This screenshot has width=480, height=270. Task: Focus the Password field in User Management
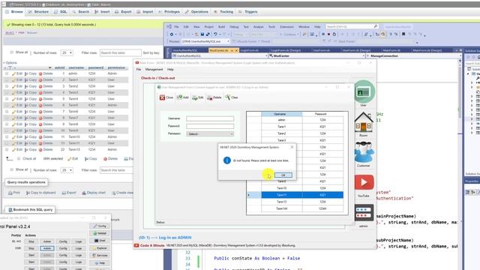(210, 126)
